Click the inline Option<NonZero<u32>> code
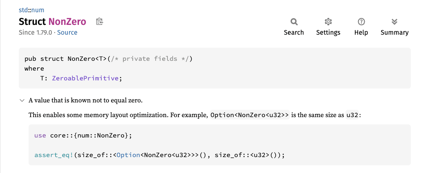Screen dimensions: 439x173 pos(249,115)
